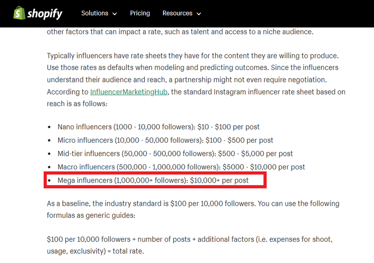The height and width of the screenshot is (263, 374).
Task: Click the bullet before Macro influencers
Action: (x=49, y=167)
